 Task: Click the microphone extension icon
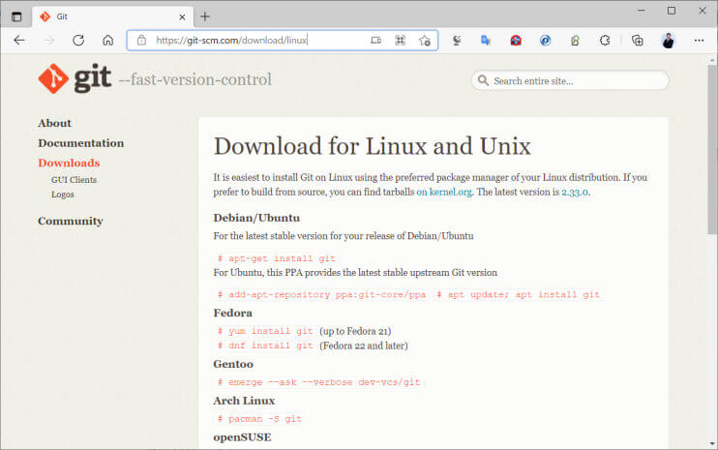457,41
